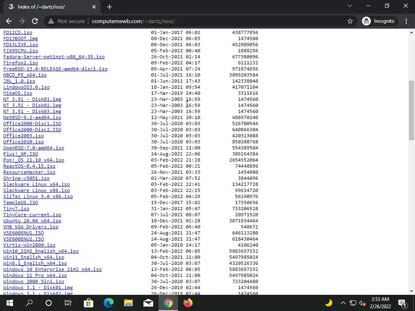Click the Firefox2.iso link
Image resolution: width=415 pixels, height=311 pixels.
click(x=21, y=63)
